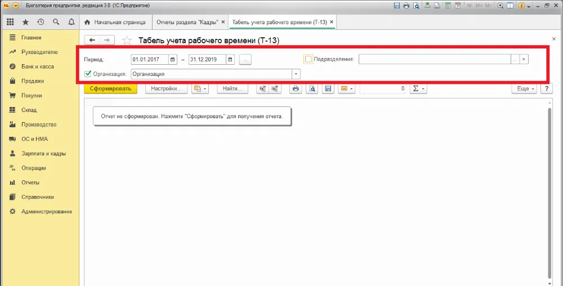Open Favorites star in top panel
This screenshot has width=563, height=286.
[x=25, y=23]
